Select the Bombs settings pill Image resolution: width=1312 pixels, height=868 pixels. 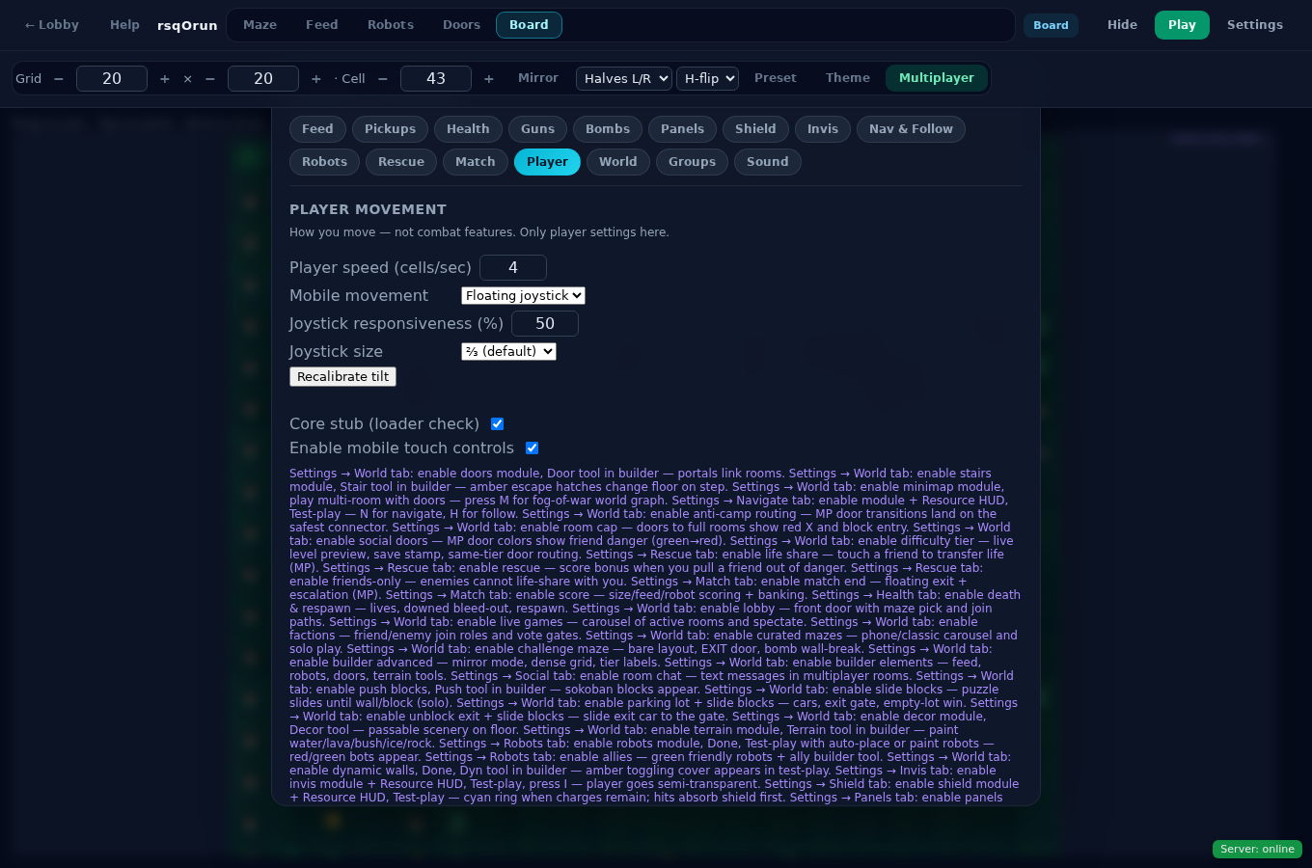click(608, 129)
